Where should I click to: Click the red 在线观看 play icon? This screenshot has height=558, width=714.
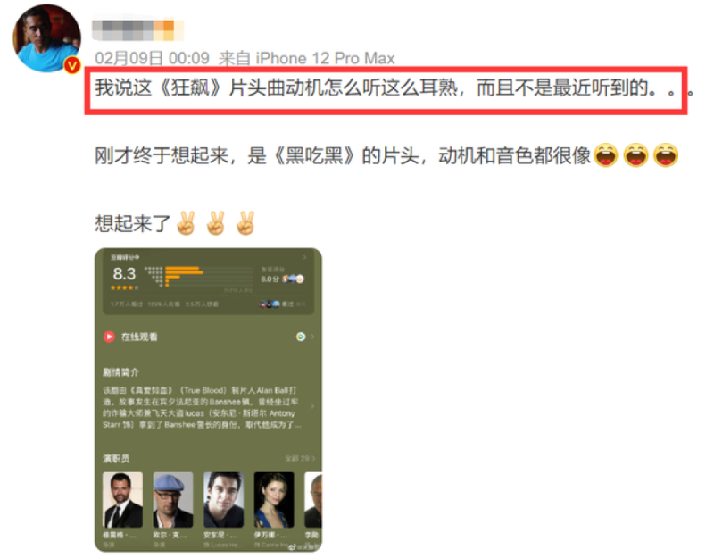(109, 337)
